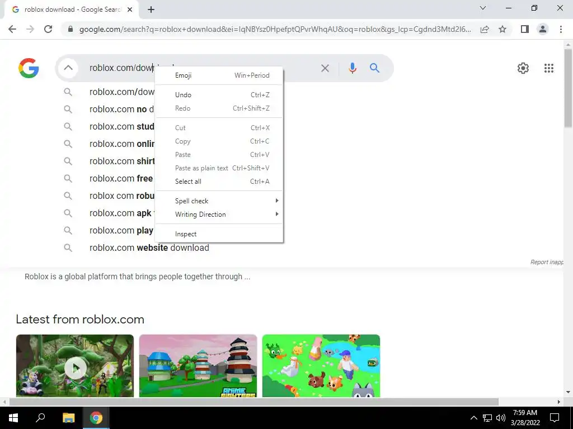Close the roblox download tab

pyautogui.click(x=130, y=10)
